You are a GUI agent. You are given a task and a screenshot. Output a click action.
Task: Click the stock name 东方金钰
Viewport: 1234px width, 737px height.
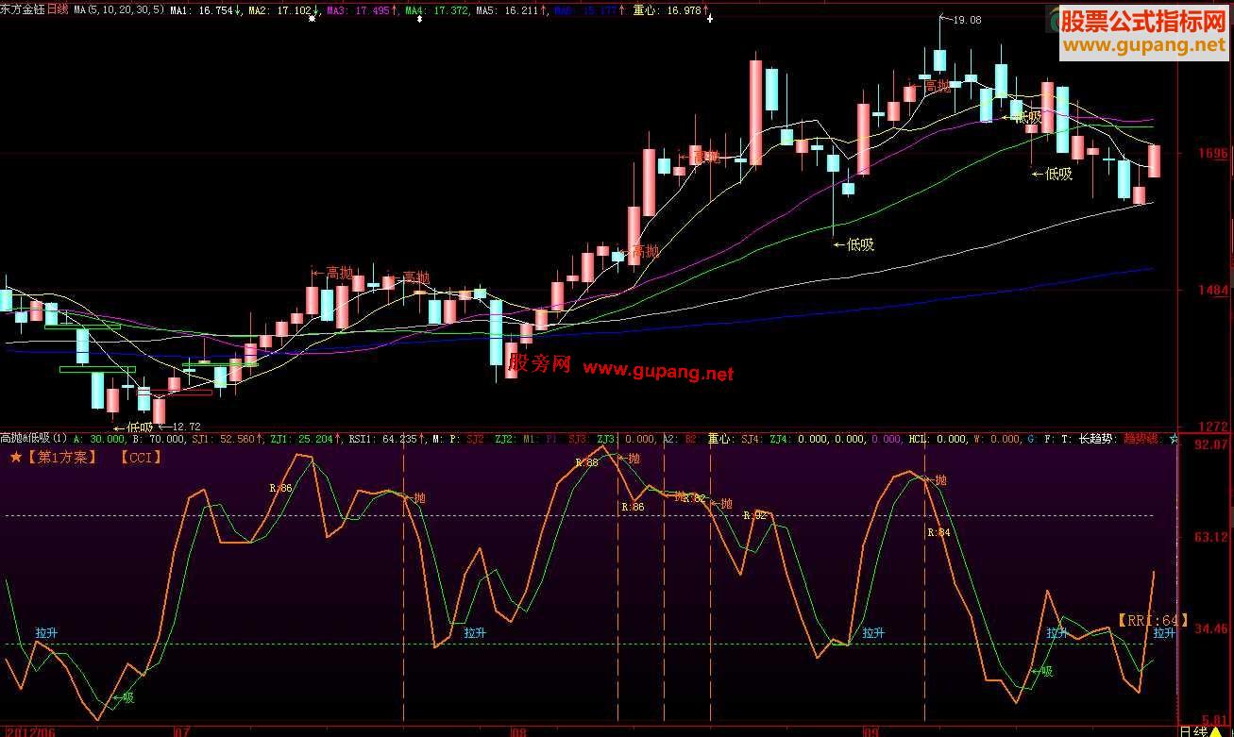tap(24, 9)
